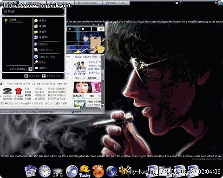Image resolution: width=223 pixels, height=178 pixels.
Task: Click the couple photo thumbnail in browser
Action: tap(80, 65)
